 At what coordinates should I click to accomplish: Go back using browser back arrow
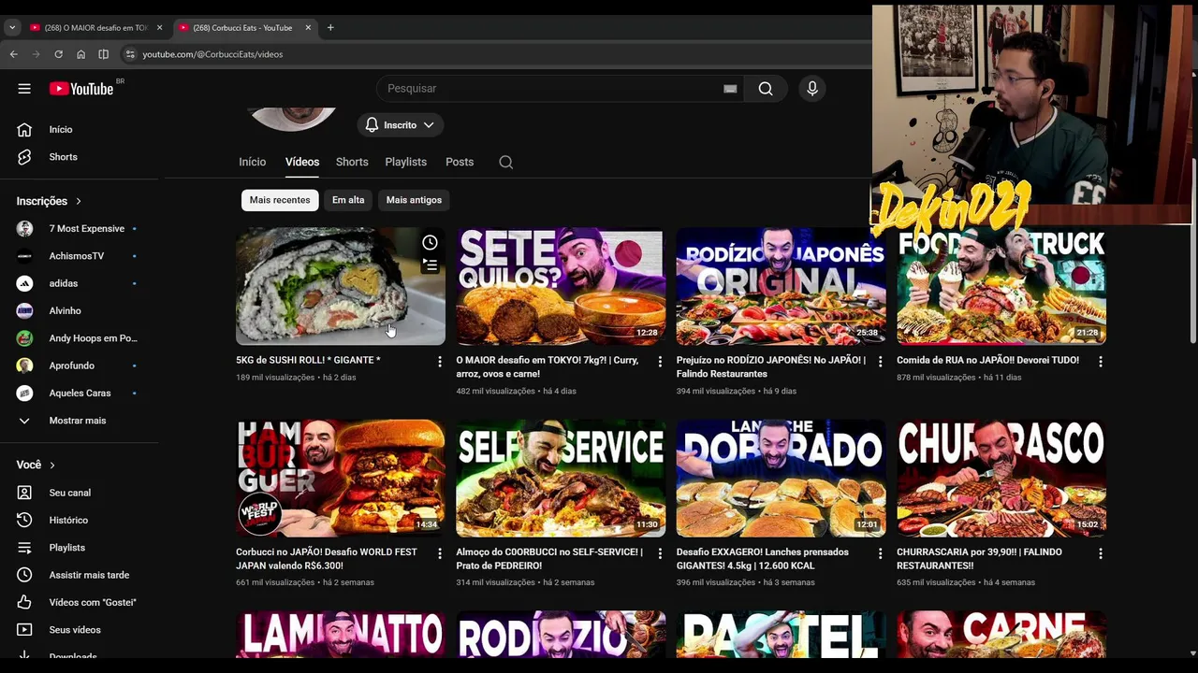point(13,54)
